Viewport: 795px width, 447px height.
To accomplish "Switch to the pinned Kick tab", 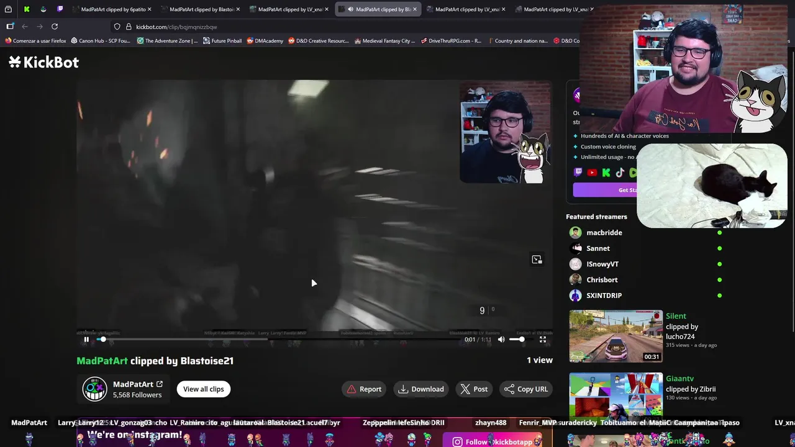I will [x=26, y=9].
